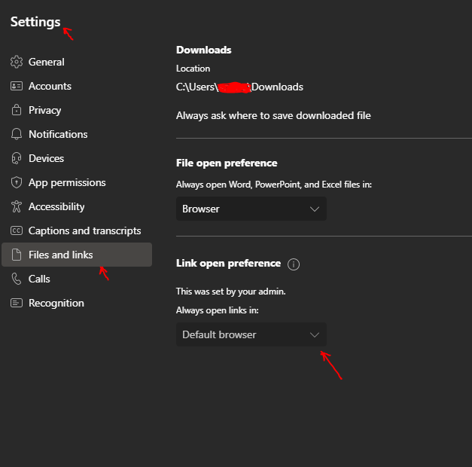Click the General gear icon
This screenshot has width=472, height=467.
17,62
